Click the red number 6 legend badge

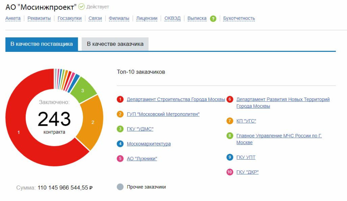(x=230, y=99)
